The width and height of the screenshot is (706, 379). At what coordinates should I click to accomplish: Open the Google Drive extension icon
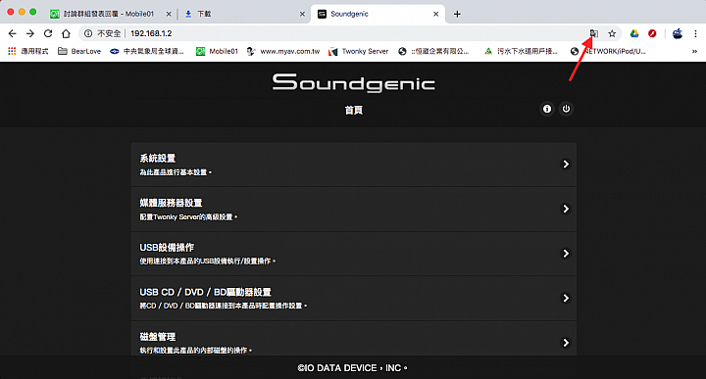pyautogui.click(x=634, y=33)
